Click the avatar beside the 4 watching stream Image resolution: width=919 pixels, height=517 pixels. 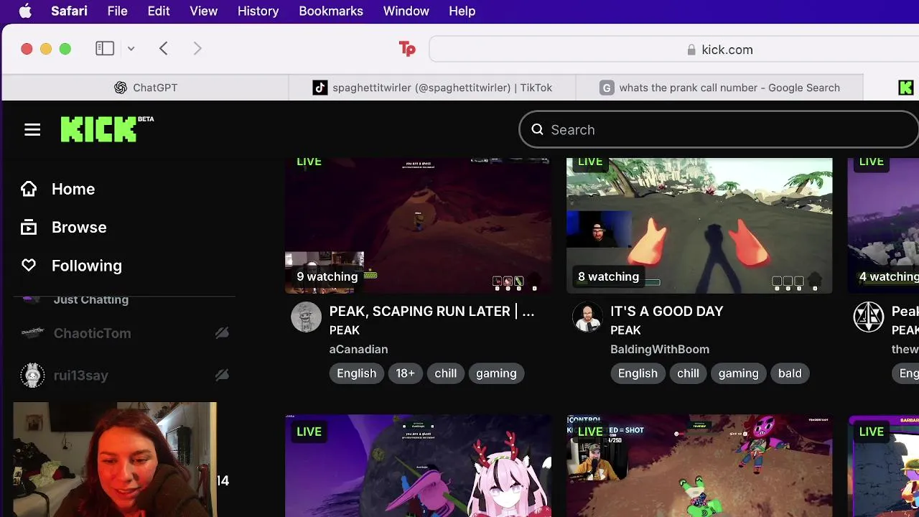[x=869, y=317]
